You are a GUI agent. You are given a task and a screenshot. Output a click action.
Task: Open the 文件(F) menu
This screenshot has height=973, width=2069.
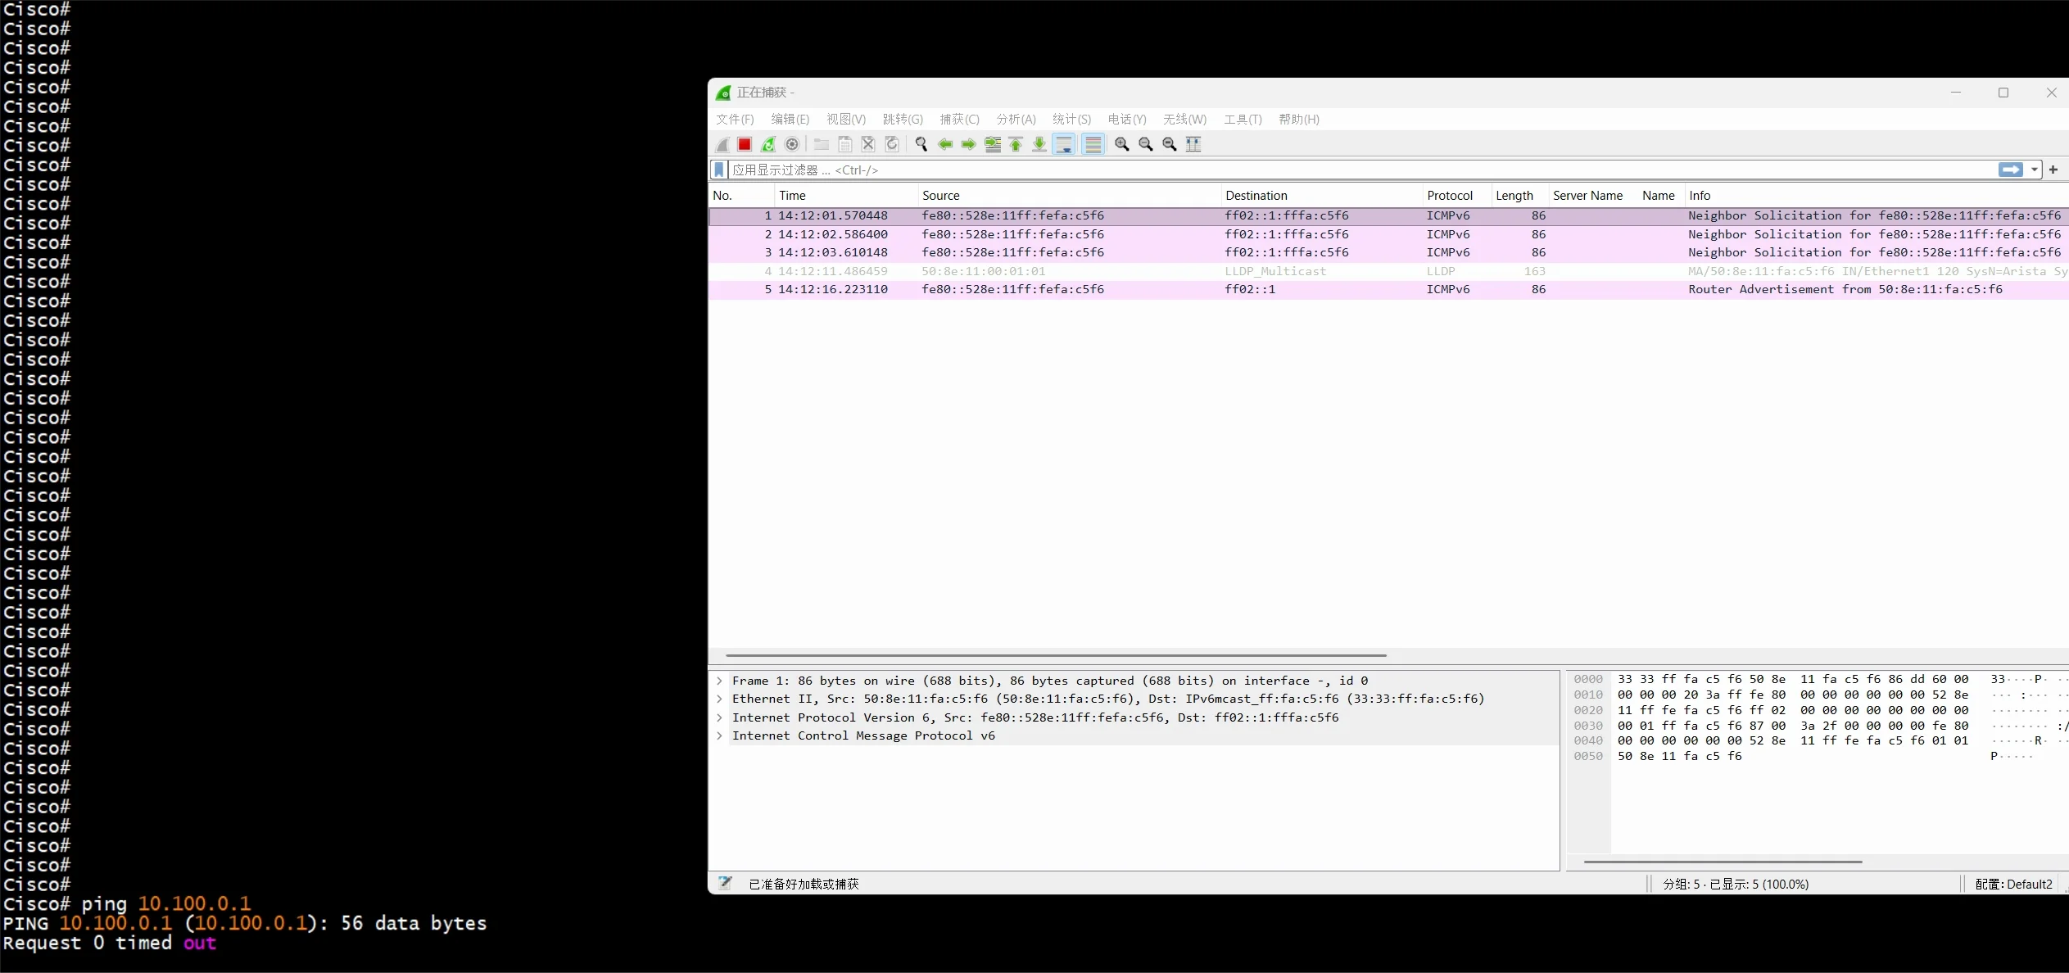tap(735, 120)
